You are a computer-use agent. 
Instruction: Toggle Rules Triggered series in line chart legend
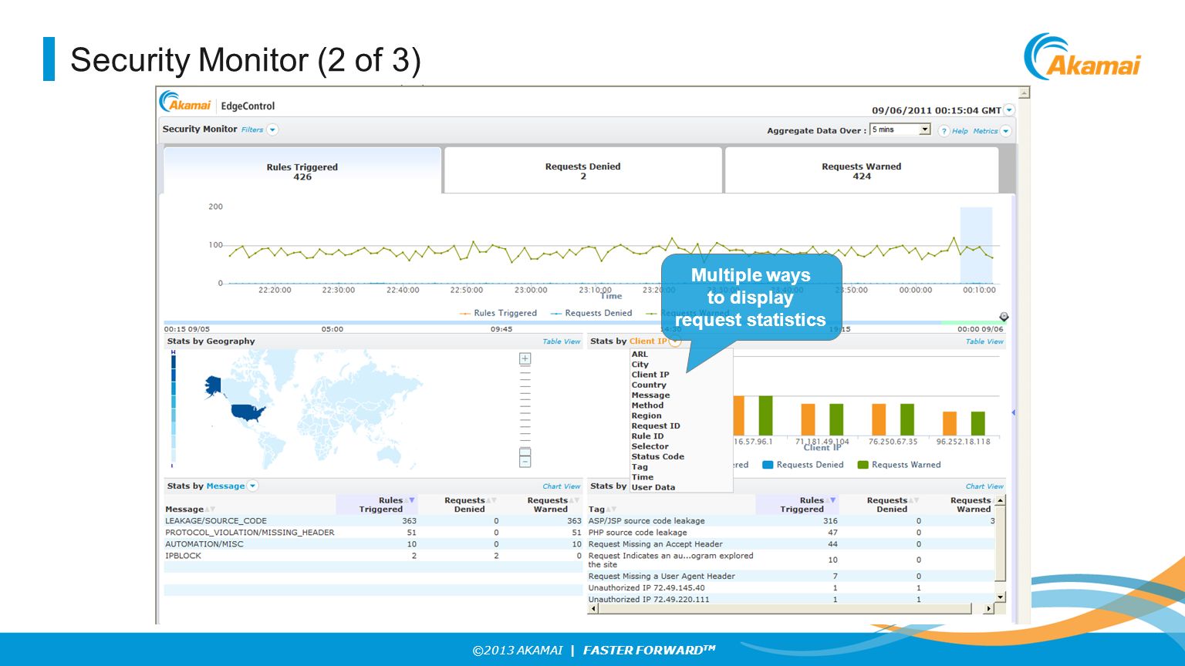coord(498,313)
